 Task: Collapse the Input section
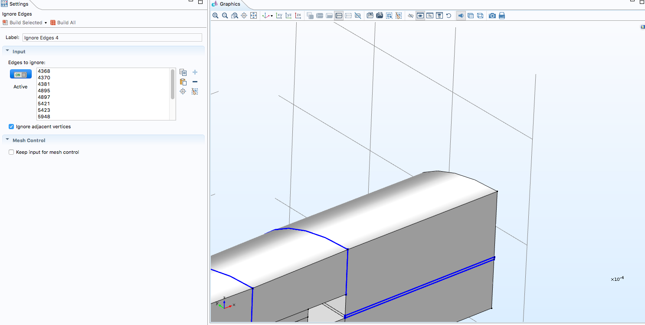pyautogui.click(x=7, y=51)
